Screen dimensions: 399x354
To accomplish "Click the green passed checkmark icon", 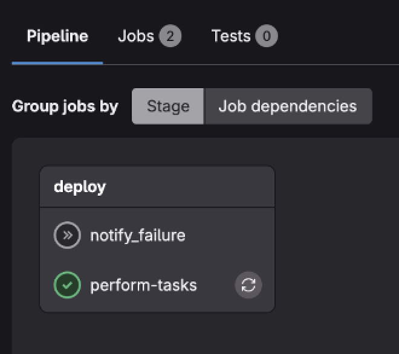I will point(67,285).
